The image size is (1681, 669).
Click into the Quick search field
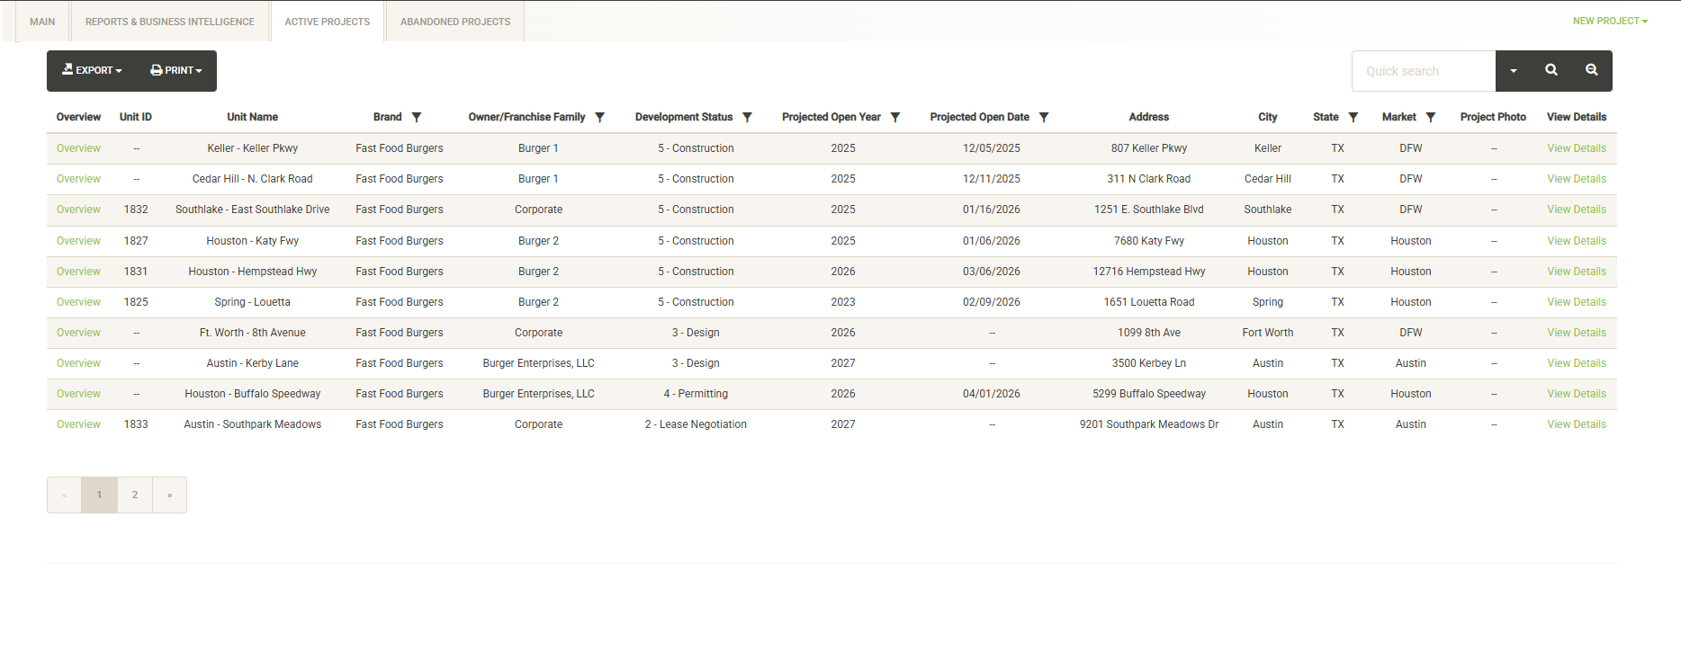click(1423, 71)
